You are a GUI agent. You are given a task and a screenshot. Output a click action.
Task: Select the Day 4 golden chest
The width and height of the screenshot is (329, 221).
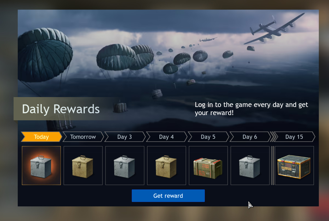tap(166, 165)
